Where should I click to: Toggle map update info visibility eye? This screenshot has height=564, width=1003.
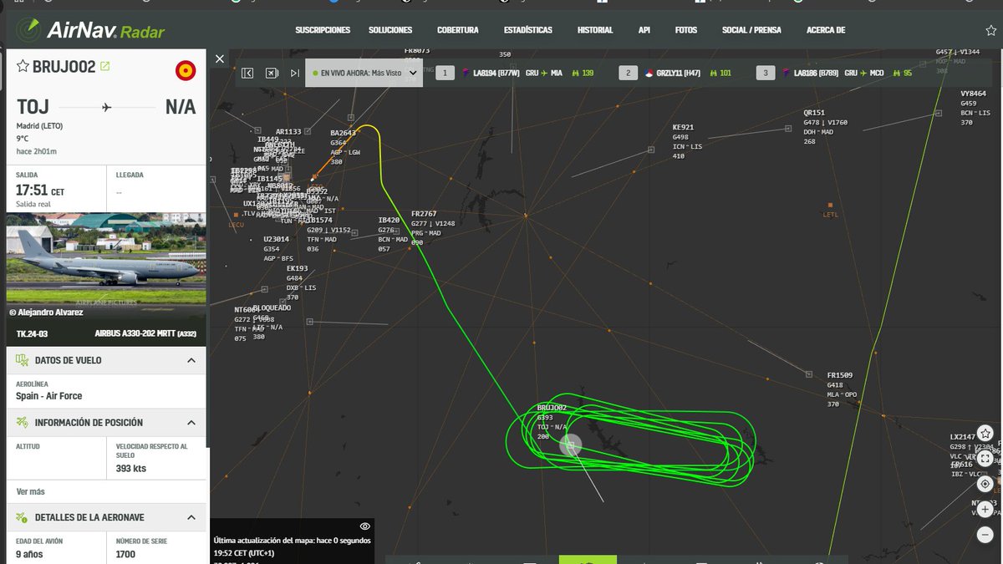pos(364,526)
